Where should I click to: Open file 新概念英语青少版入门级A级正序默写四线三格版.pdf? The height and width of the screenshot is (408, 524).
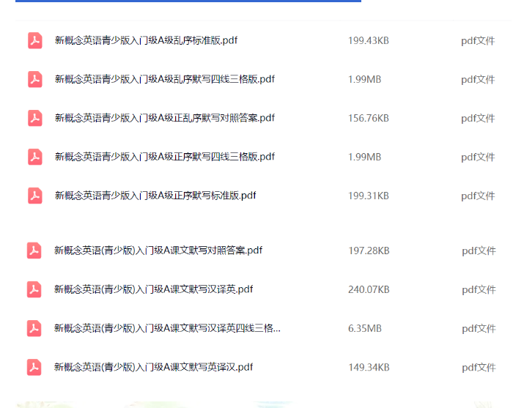click(165, 157)
